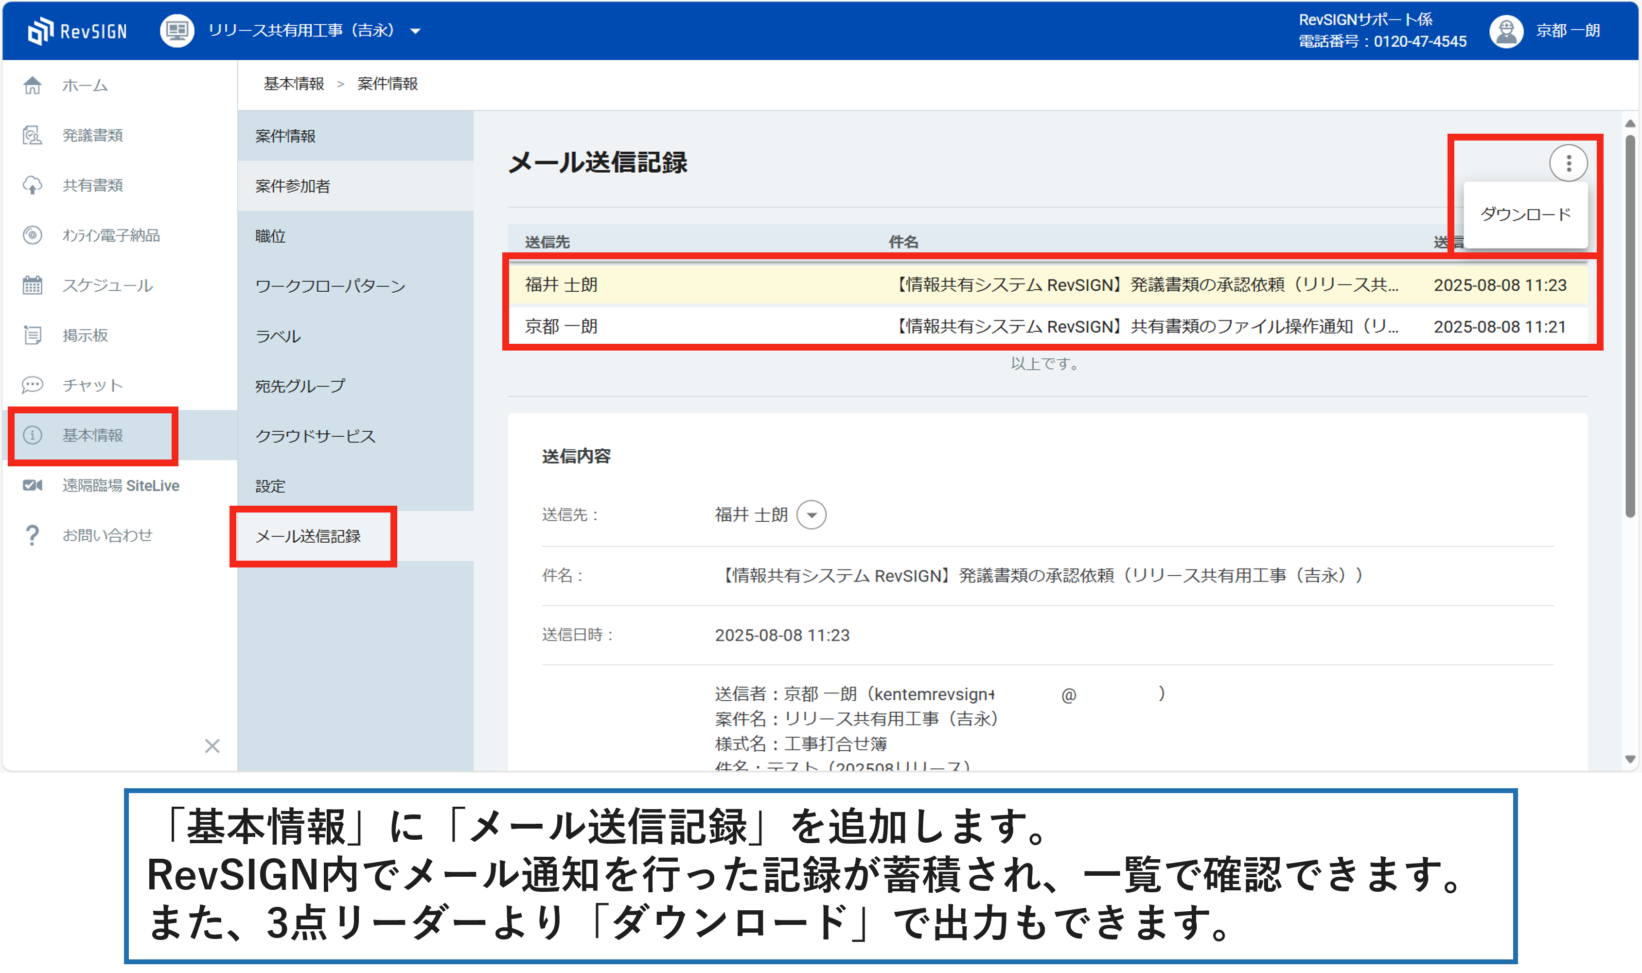Click the 発議書類 document icon
This screenshot has width=1642, height=973.
[x=32, y=135]
